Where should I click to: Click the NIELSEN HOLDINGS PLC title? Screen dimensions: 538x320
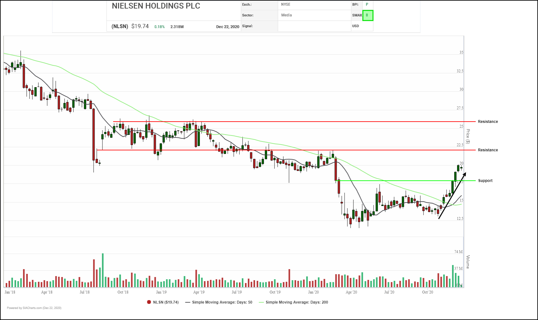pos(156,6)
